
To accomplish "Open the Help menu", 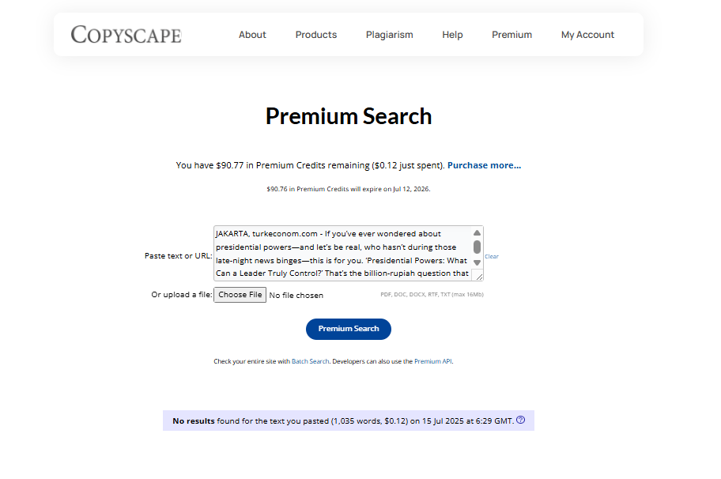I will 452,35.
